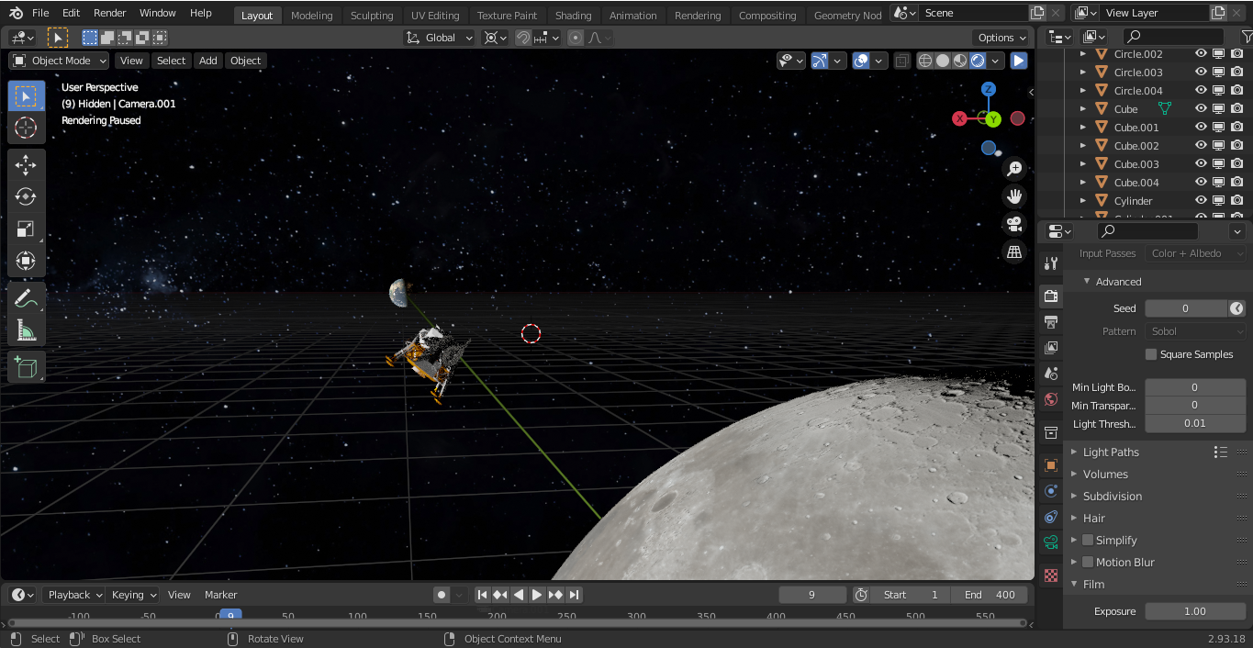Open the Playback popover
The width and height of the screenshot is (1253, 648).
point(73,595)
